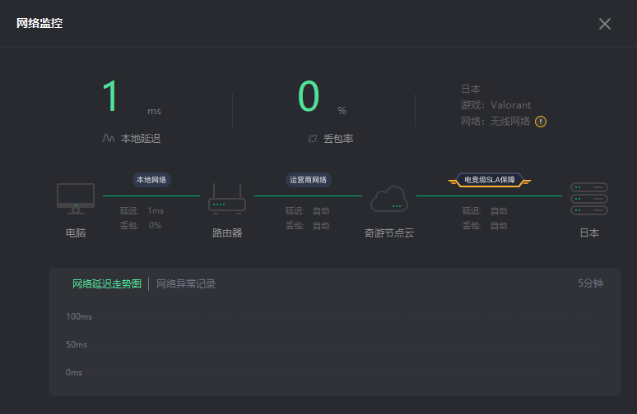Click the 0 % packet loss value

tap(309, 97)
